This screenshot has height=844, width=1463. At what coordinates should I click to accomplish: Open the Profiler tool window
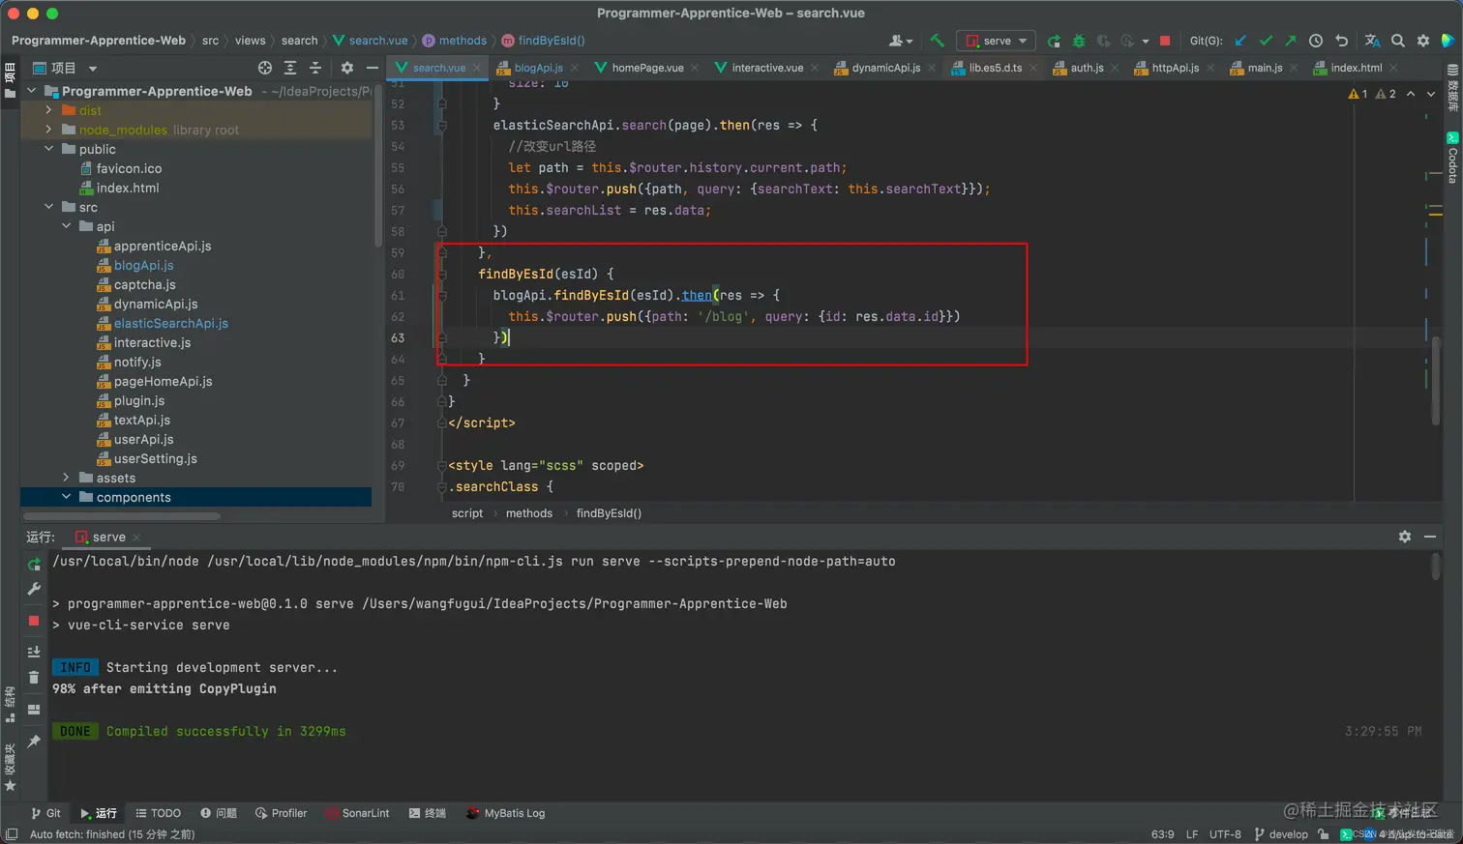click(x=281, y=813)
